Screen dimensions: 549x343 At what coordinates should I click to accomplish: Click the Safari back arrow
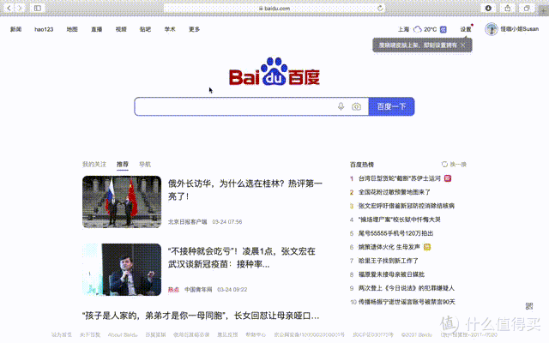coord(9,8)
